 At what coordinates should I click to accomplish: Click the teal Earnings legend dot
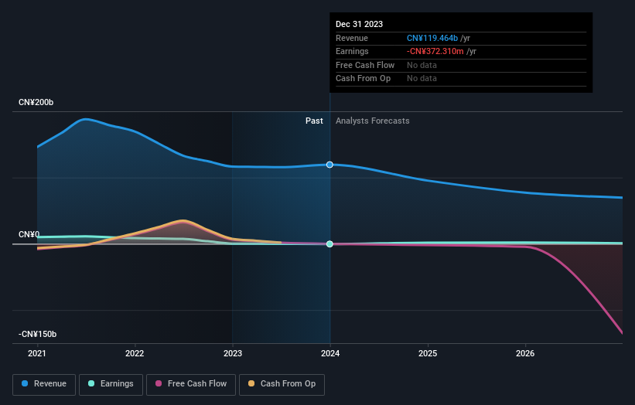click(x=91, y=383)
